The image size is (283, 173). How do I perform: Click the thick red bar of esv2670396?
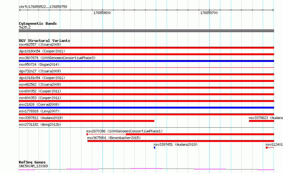click(200, 134)
